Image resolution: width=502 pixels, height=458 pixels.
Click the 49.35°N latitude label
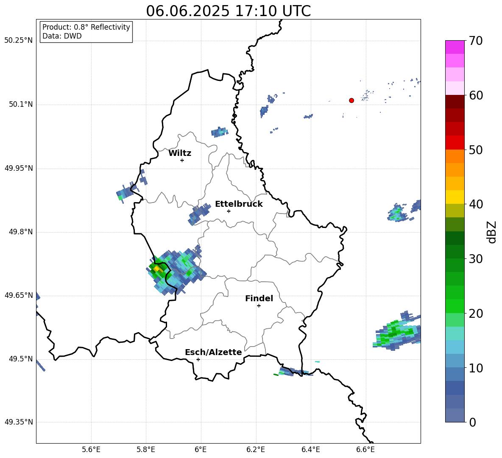pos(19,422)
